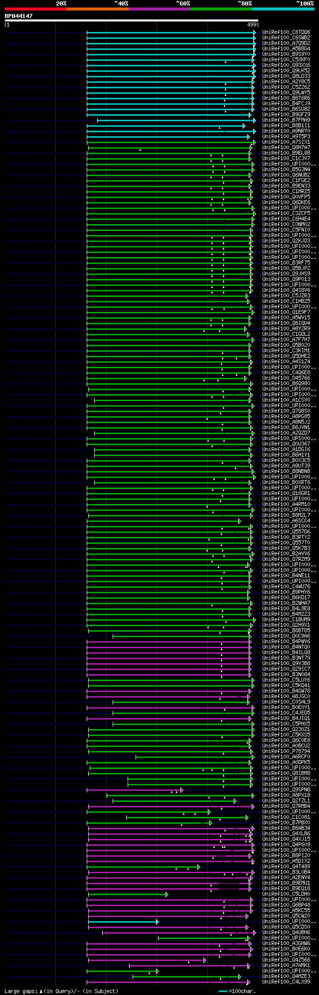Select the UniRef100_Q7RMB4 label

pos(286,806)
